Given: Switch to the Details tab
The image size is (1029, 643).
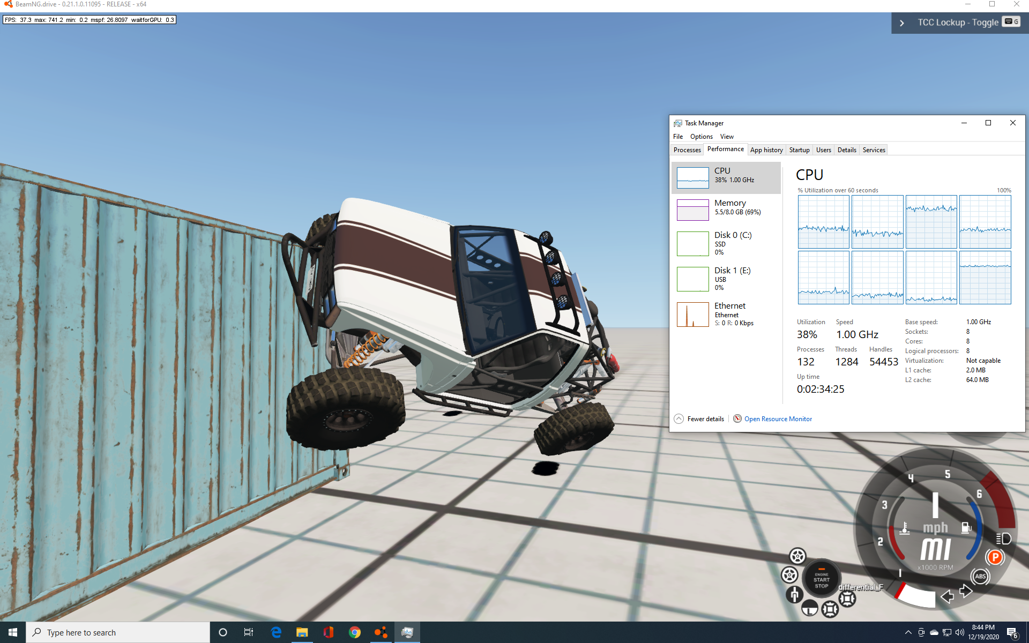Looking at the screenshot, I should tap(847, 150).
